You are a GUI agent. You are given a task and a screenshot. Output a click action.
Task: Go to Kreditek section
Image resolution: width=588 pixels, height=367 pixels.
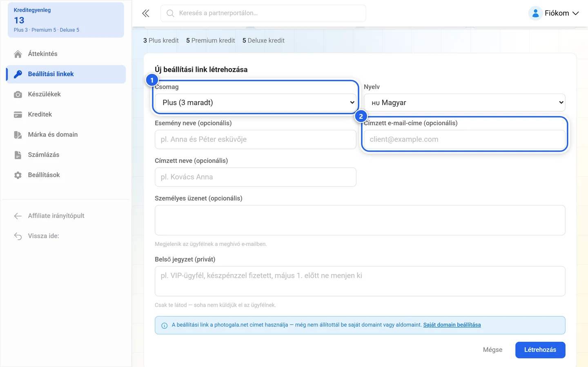click(66, 115)
